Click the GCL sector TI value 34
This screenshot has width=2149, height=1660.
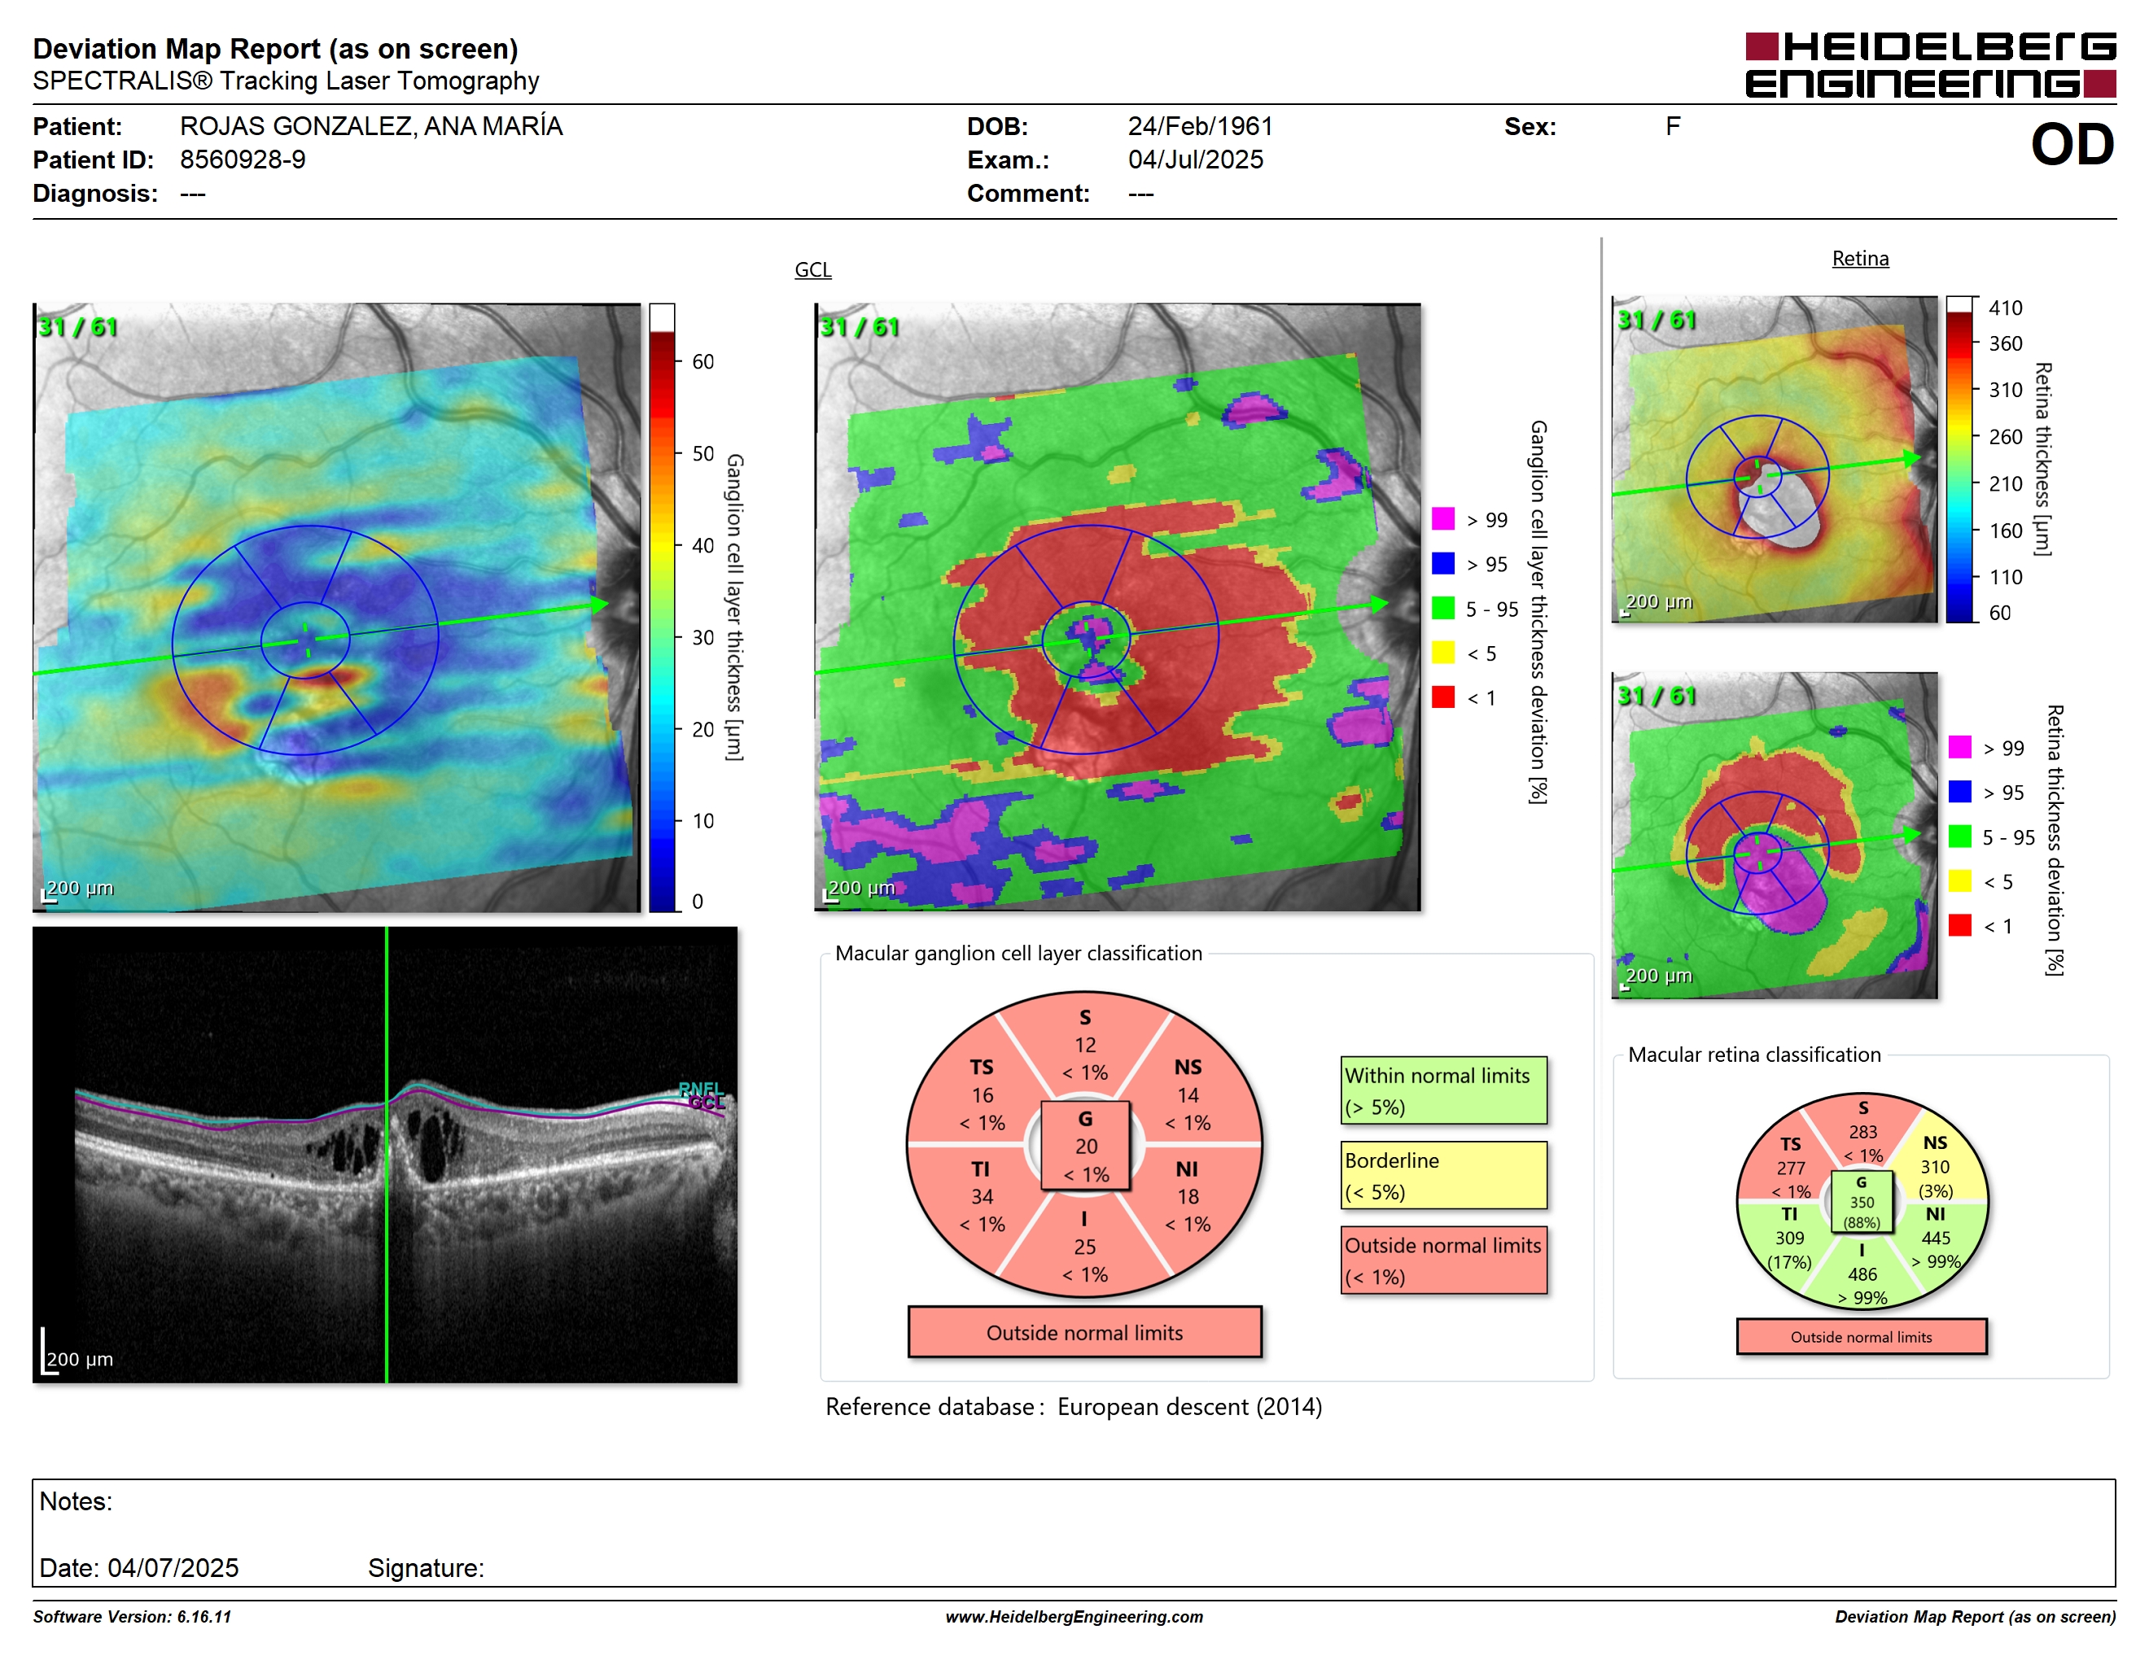982,1197
